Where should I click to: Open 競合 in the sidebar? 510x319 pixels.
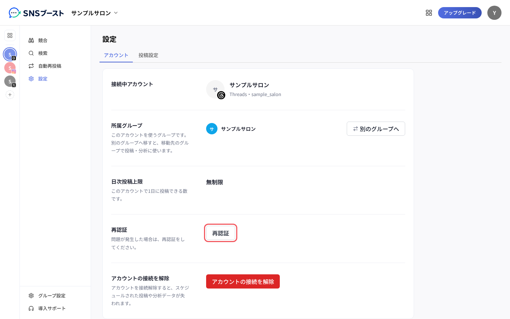[55, 40]
